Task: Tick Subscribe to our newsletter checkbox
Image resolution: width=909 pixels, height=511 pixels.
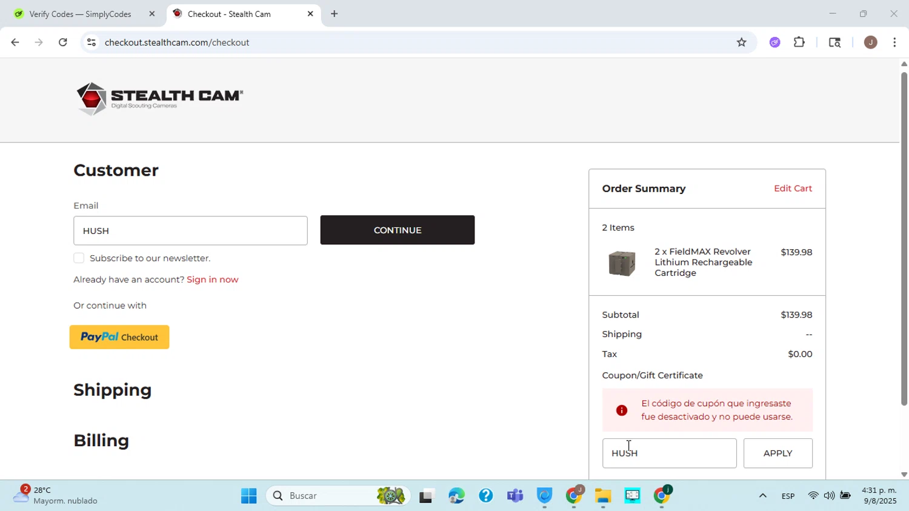Action: (79, 258)
